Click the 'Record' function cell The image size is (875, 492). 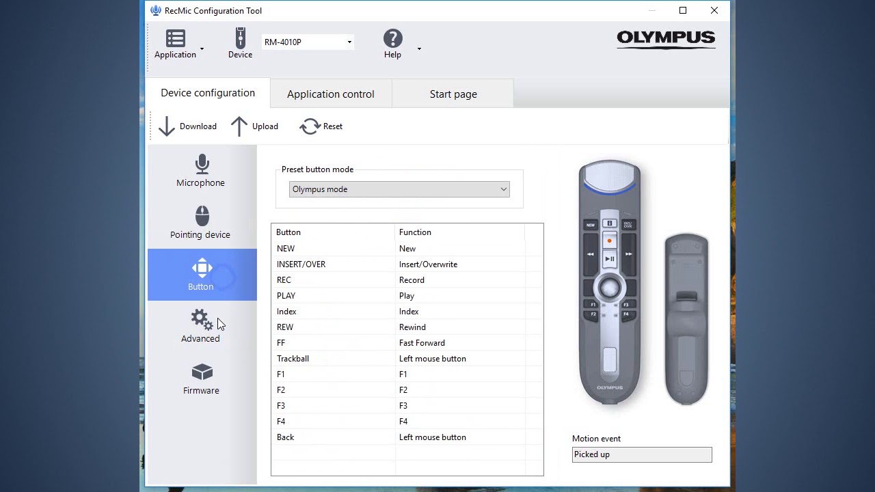tap(460, 280)
